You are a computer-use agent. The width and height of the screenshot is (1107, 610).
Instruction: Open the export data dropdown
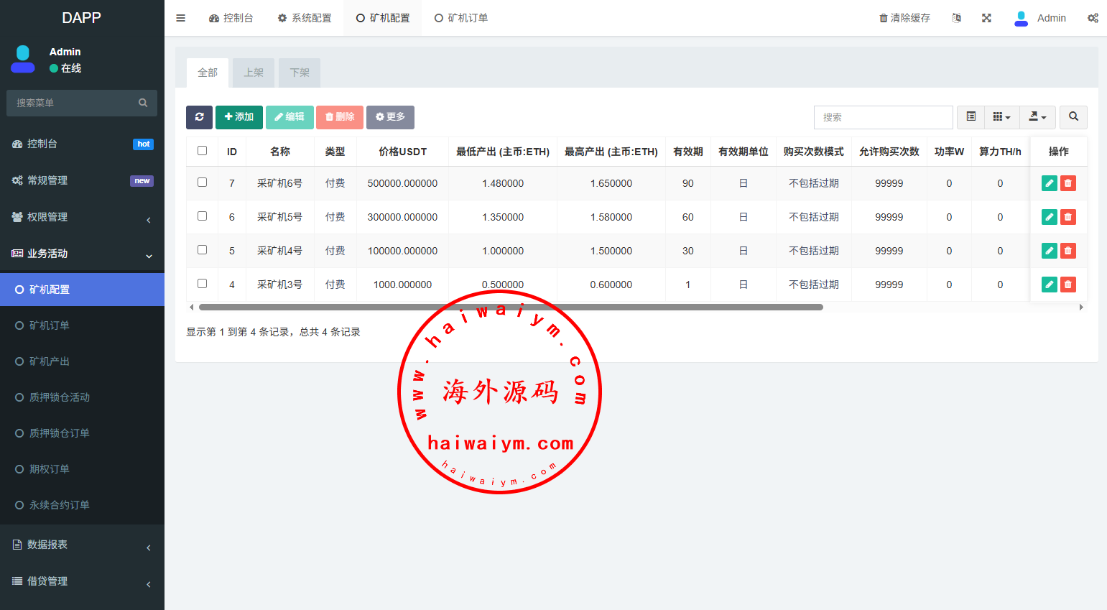tap(1037, 117)
